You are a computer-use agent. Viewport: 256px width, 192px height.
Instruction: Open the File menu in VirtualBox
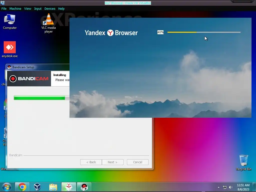pos(4,9)
